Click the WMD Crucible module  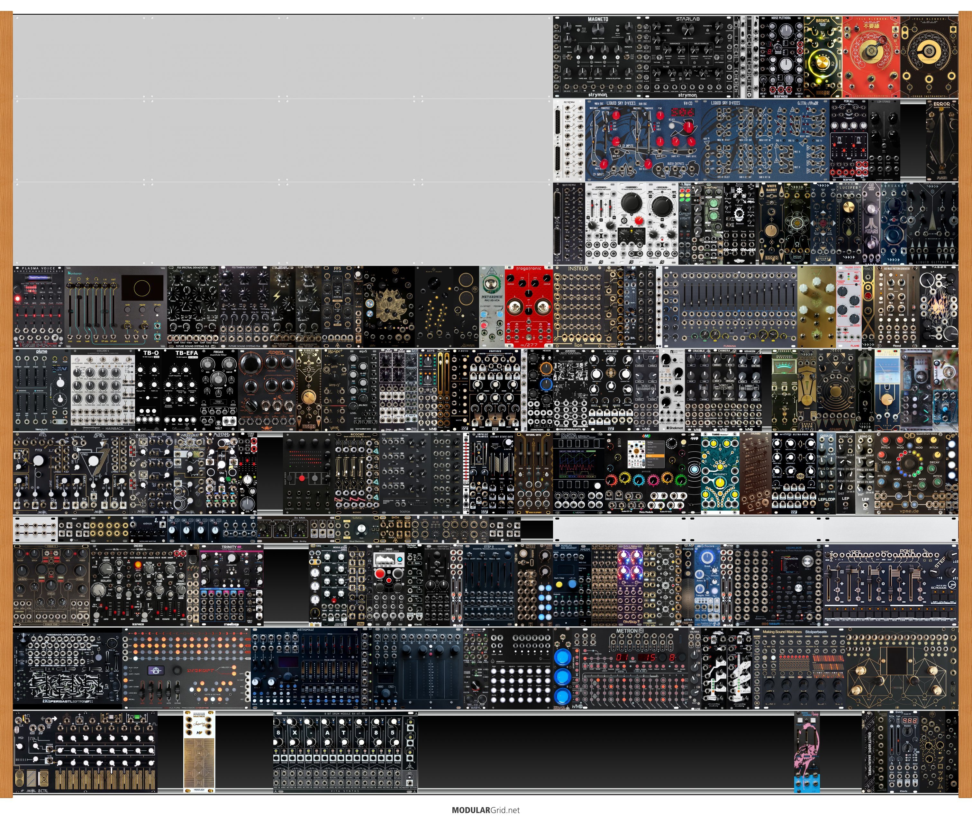point(698,390)
